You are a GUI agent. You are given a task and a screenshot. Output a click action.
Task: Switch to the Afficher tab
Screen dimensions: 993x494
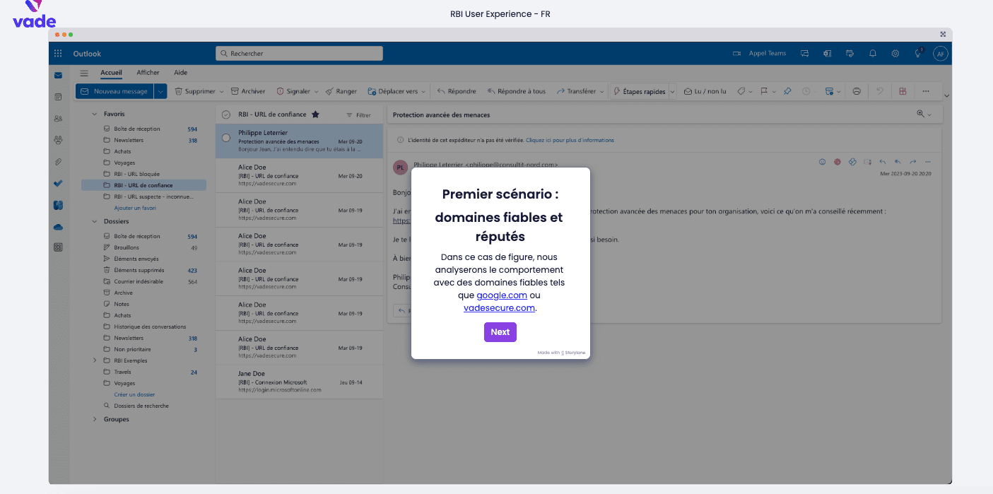pos(148,73)
